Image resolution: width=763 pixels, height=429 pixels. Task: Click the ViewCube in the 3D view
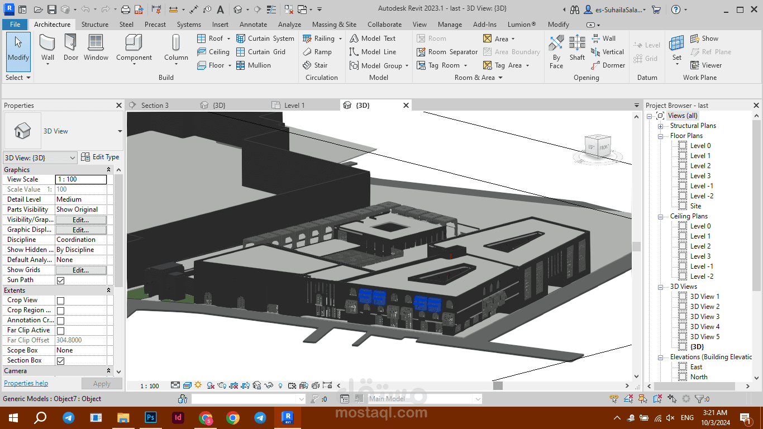click(598, 147)
